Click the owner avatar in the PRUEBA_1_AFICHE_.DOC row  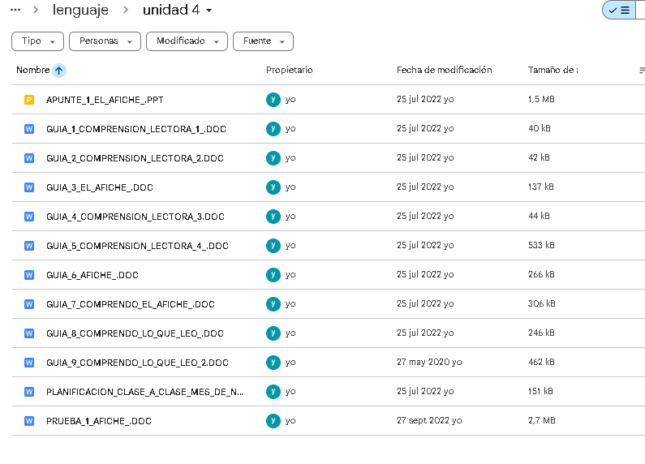273,421
